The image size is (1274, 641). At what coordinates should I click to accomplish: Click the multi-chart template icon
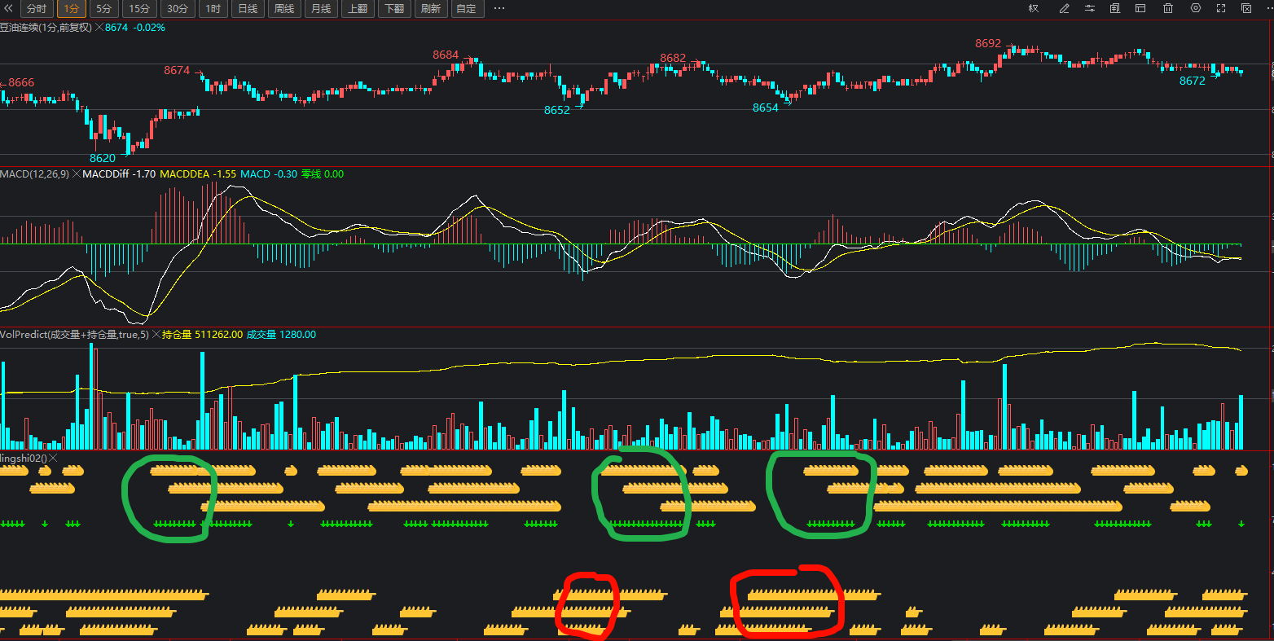[1114, 9]
